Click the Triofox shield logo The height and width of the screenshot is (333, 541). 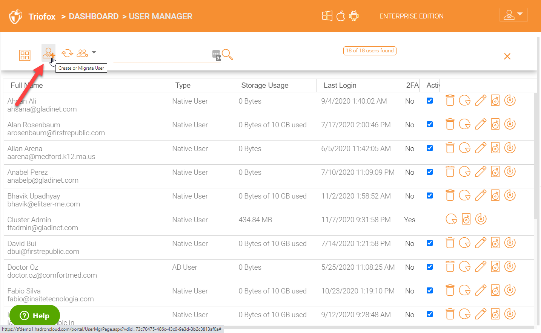click(15, 17)
